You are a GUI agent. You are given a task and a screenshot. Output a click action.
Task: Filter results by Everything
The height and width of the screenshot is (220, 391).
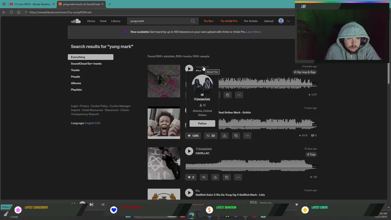click(x=90, y=57)
